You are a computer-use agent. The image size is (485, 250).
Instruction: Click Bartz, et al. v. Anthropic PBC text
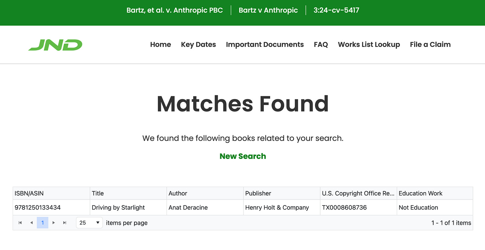(x=175, y=10)
